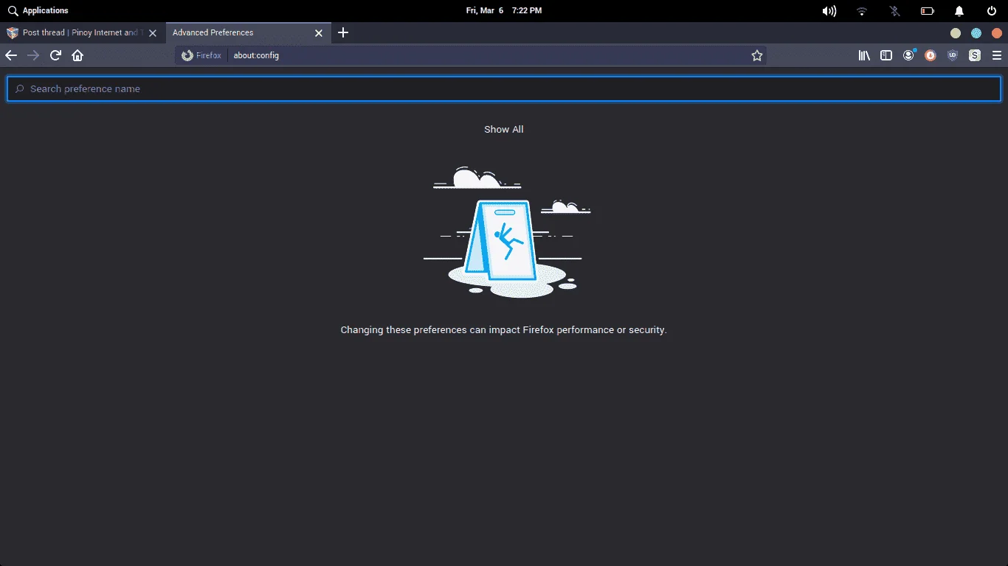The height and width of the screenshot is (566, 1008).
Task: Bookmark this page with the star icon
Action: point(757,55)
